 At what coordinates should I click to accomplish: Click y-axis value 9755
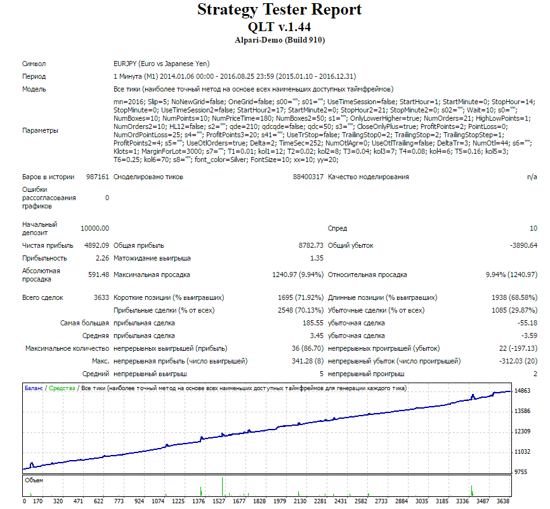(521, 472)
